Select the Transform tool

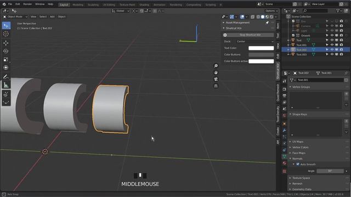(6, 67)
